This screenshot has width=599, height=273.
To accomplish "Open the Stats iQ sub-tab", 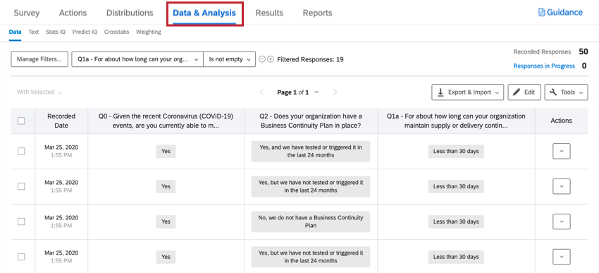I will (x=56, y=32).
